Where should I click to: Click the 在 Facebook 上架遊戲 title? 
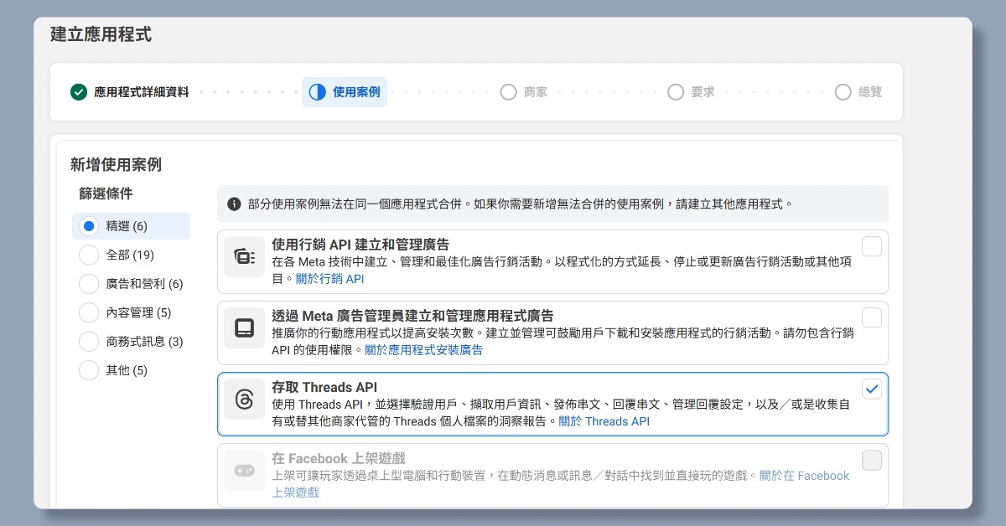338,458
